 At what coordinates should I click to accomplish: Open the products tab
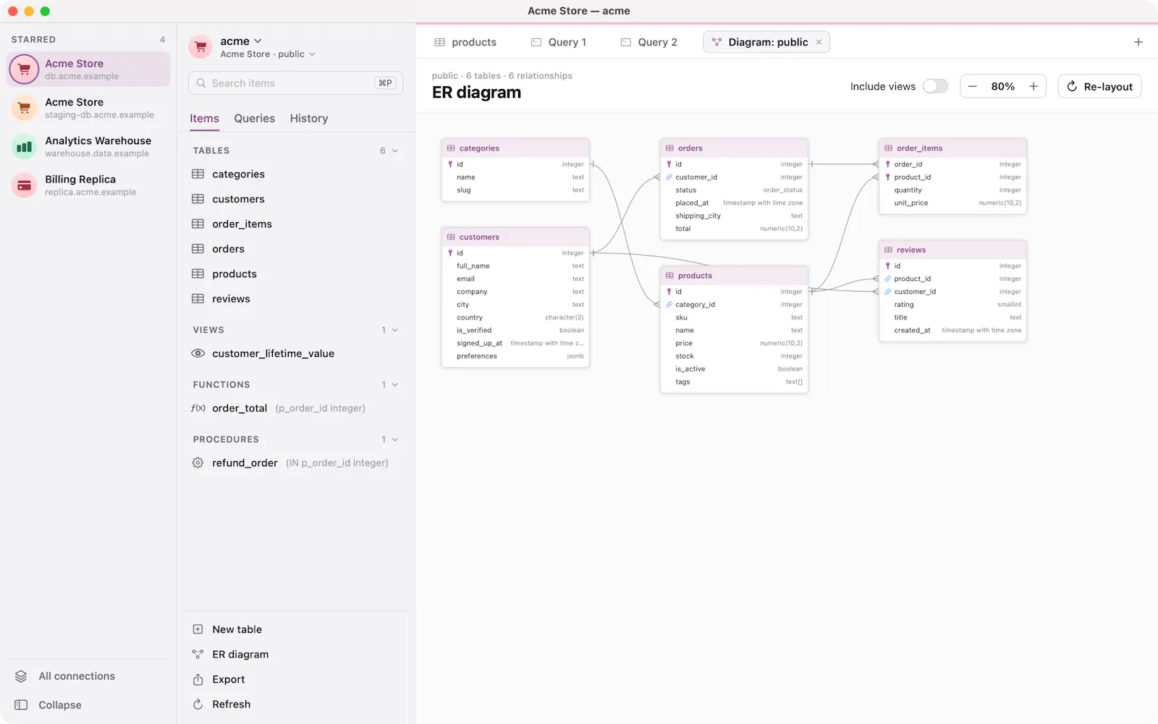(x=465, y=42)
